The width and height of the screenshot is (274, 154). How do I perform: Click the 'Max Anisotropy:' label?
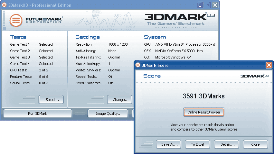[88, 64]
